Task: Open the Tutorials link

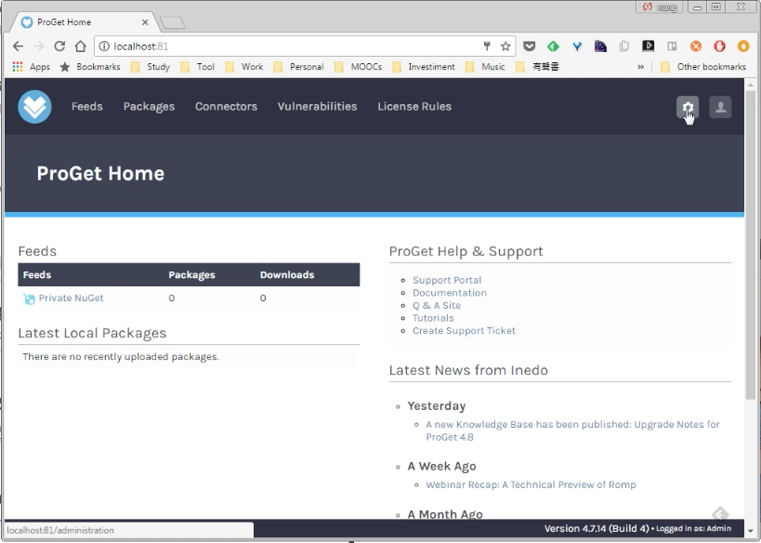Action: click(x=433, y=318)
